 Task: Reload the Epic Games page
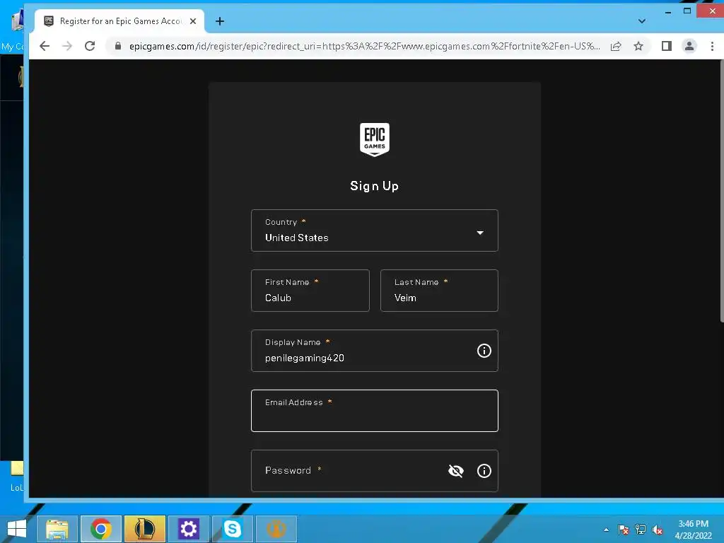[x=90, y=46]
